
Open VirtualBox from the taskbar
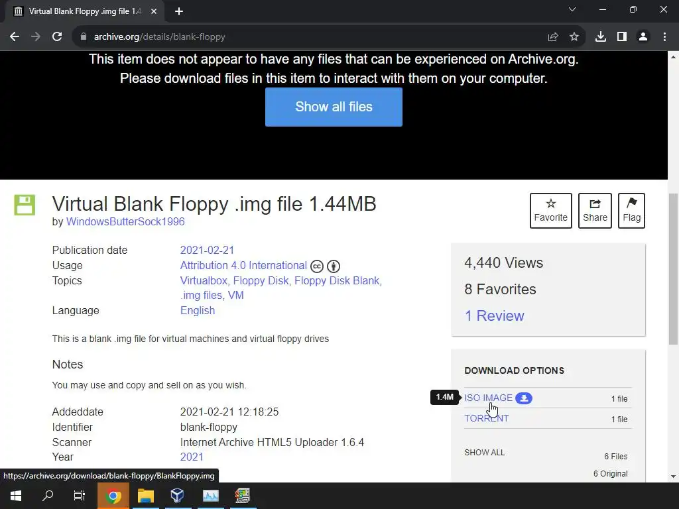coord(178,496)
